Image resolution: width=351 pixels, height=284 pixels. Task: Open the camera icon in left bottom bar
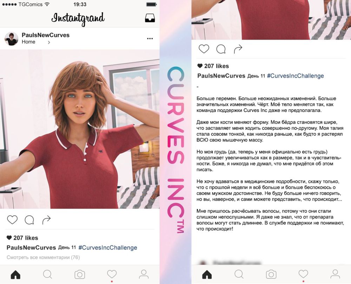pos(80,275)
